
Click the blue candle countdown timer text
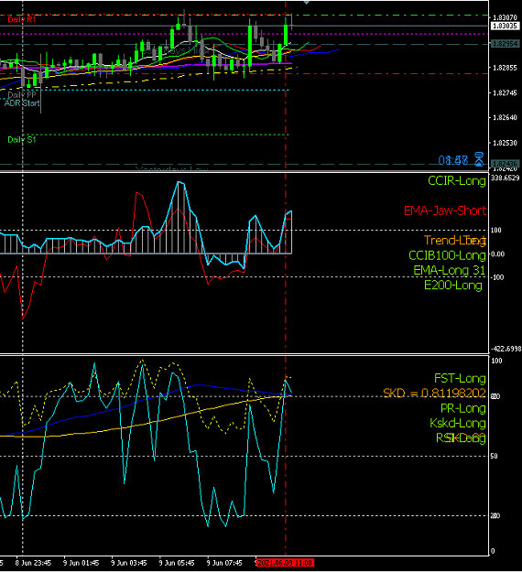pyautogui.click(x=453, y=160)
